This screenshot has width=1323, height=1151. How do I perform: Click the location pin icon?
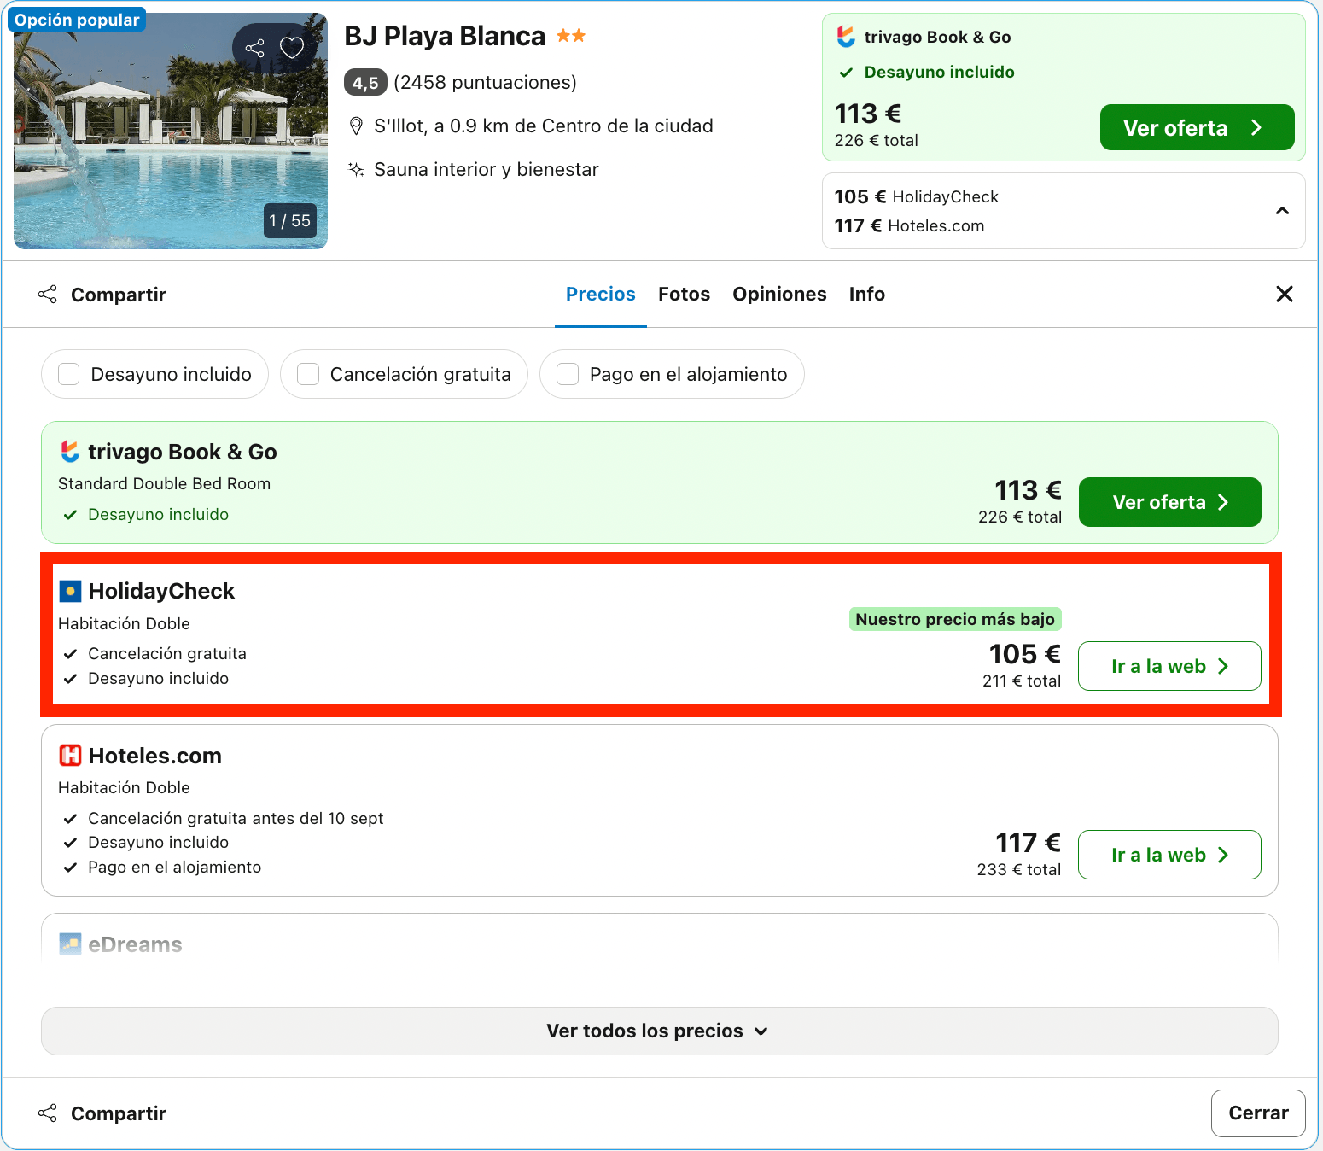coord(357,126)
